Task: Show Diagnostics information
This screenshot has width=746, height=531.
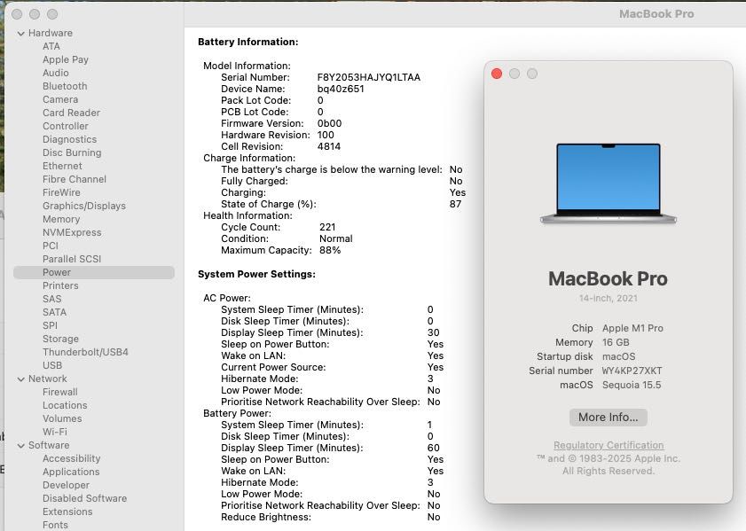Action: point(69,139)
